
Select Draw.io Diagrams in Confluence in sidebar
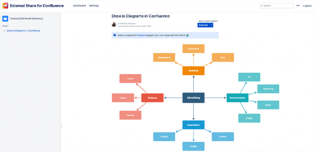click(x=24, y=31)
